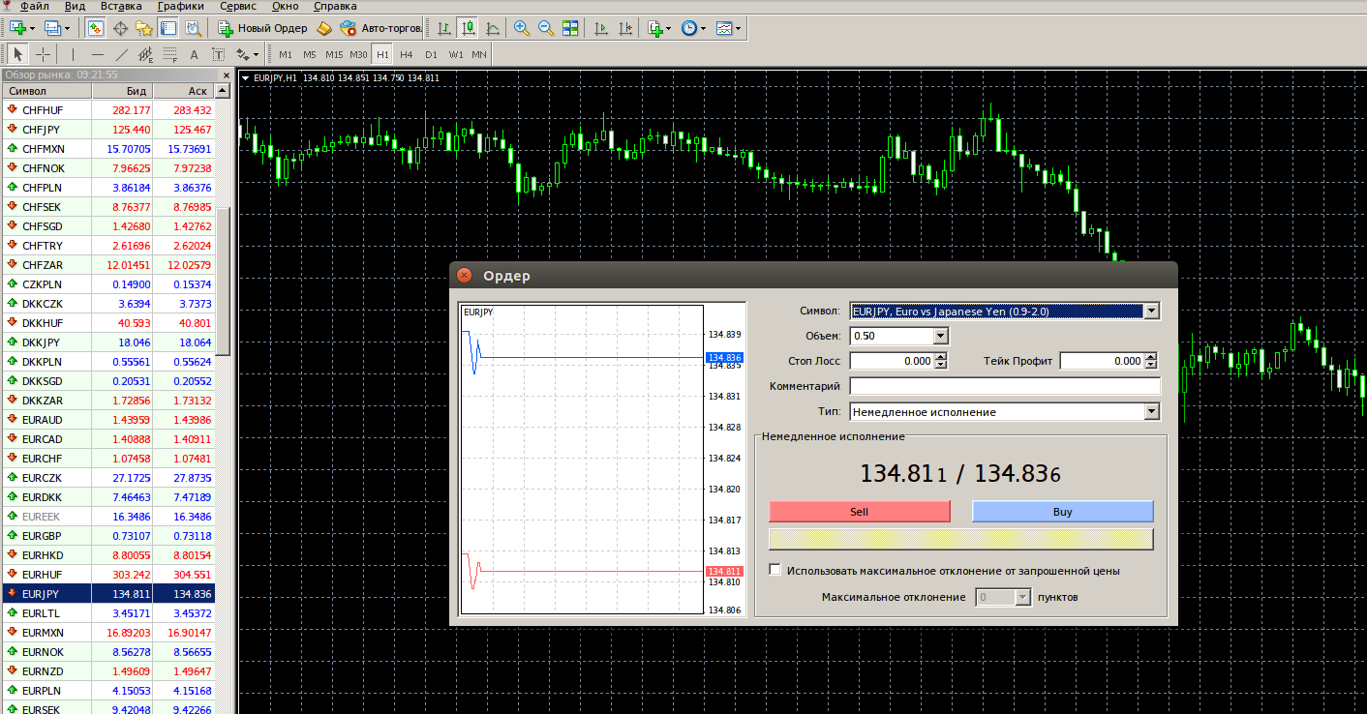Screen dimensions: 1367x714
Task: Open the Справка menu
Action: 335,6
